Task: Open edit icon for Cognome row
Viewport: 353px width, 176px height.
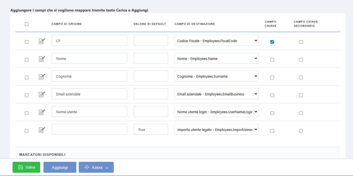Action: (x=42, y=77)
